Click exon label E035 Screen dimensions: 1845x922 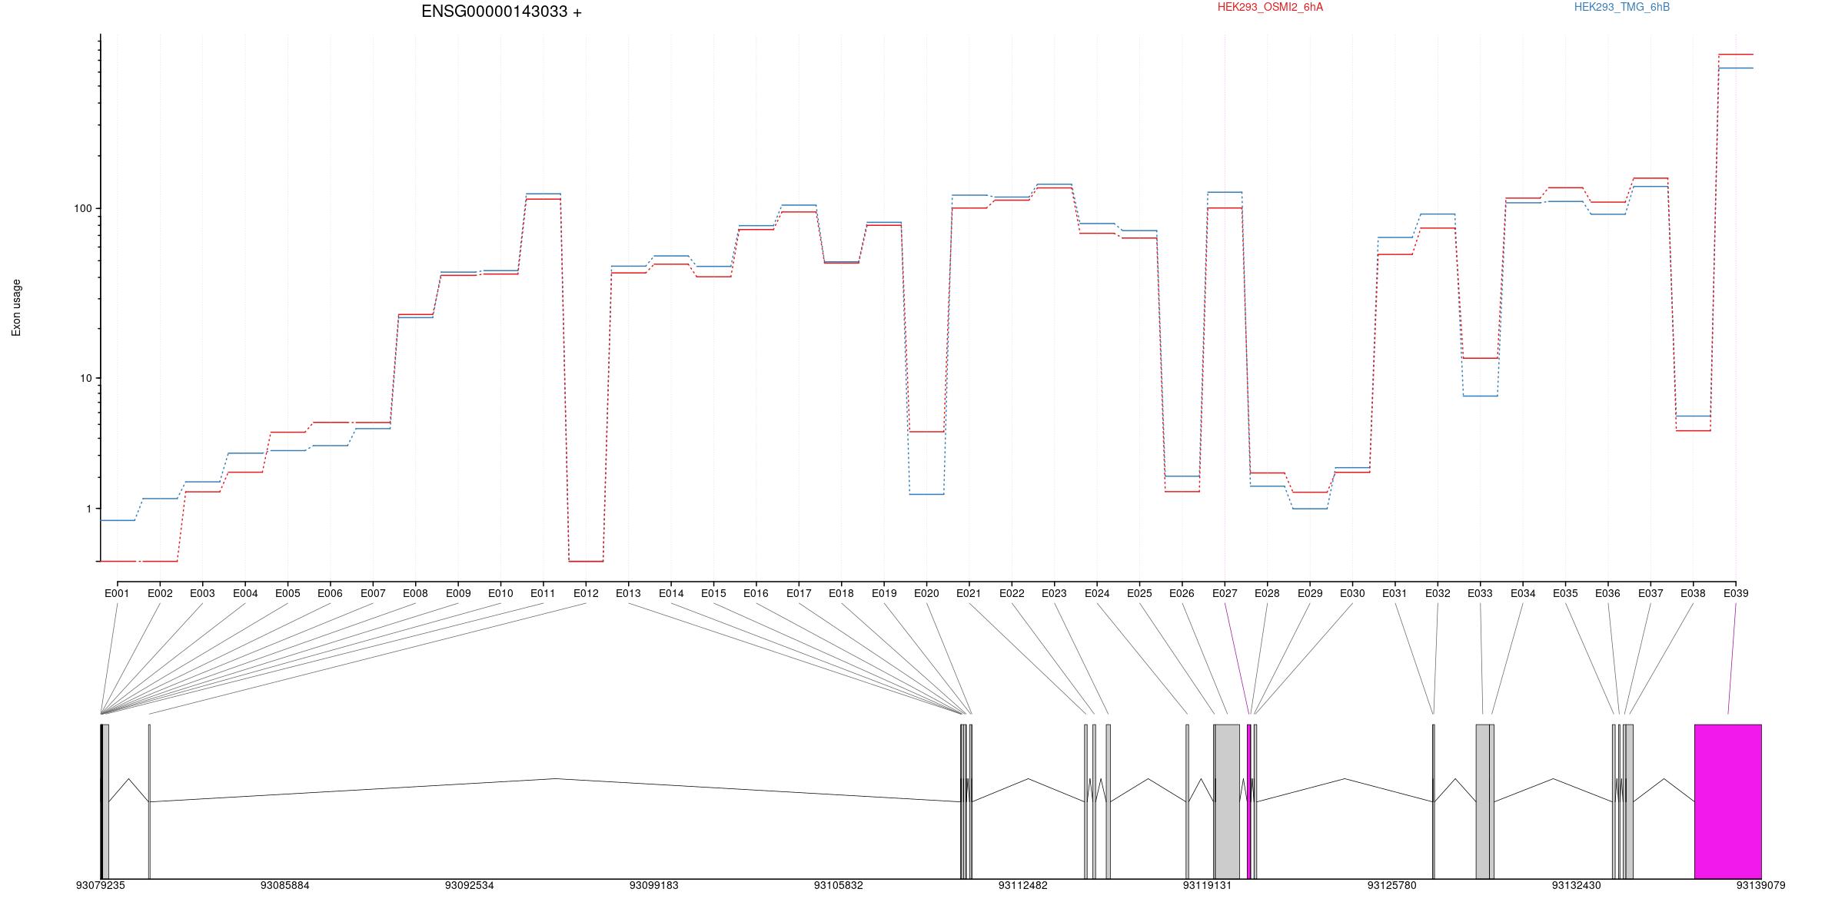click(x=1565, y=593)
